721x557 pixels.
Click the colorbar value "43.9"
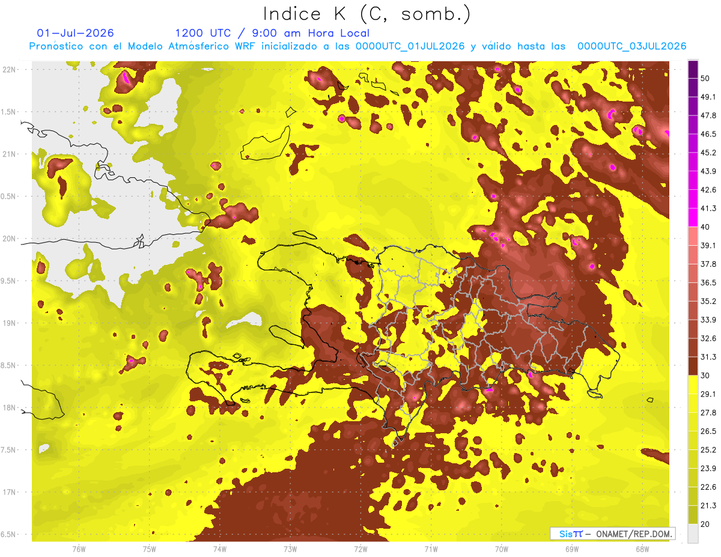point(708,171)
